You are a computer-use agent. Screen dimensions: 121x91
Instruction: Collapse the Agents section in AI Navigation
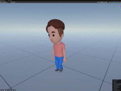[x=113, y=82]
